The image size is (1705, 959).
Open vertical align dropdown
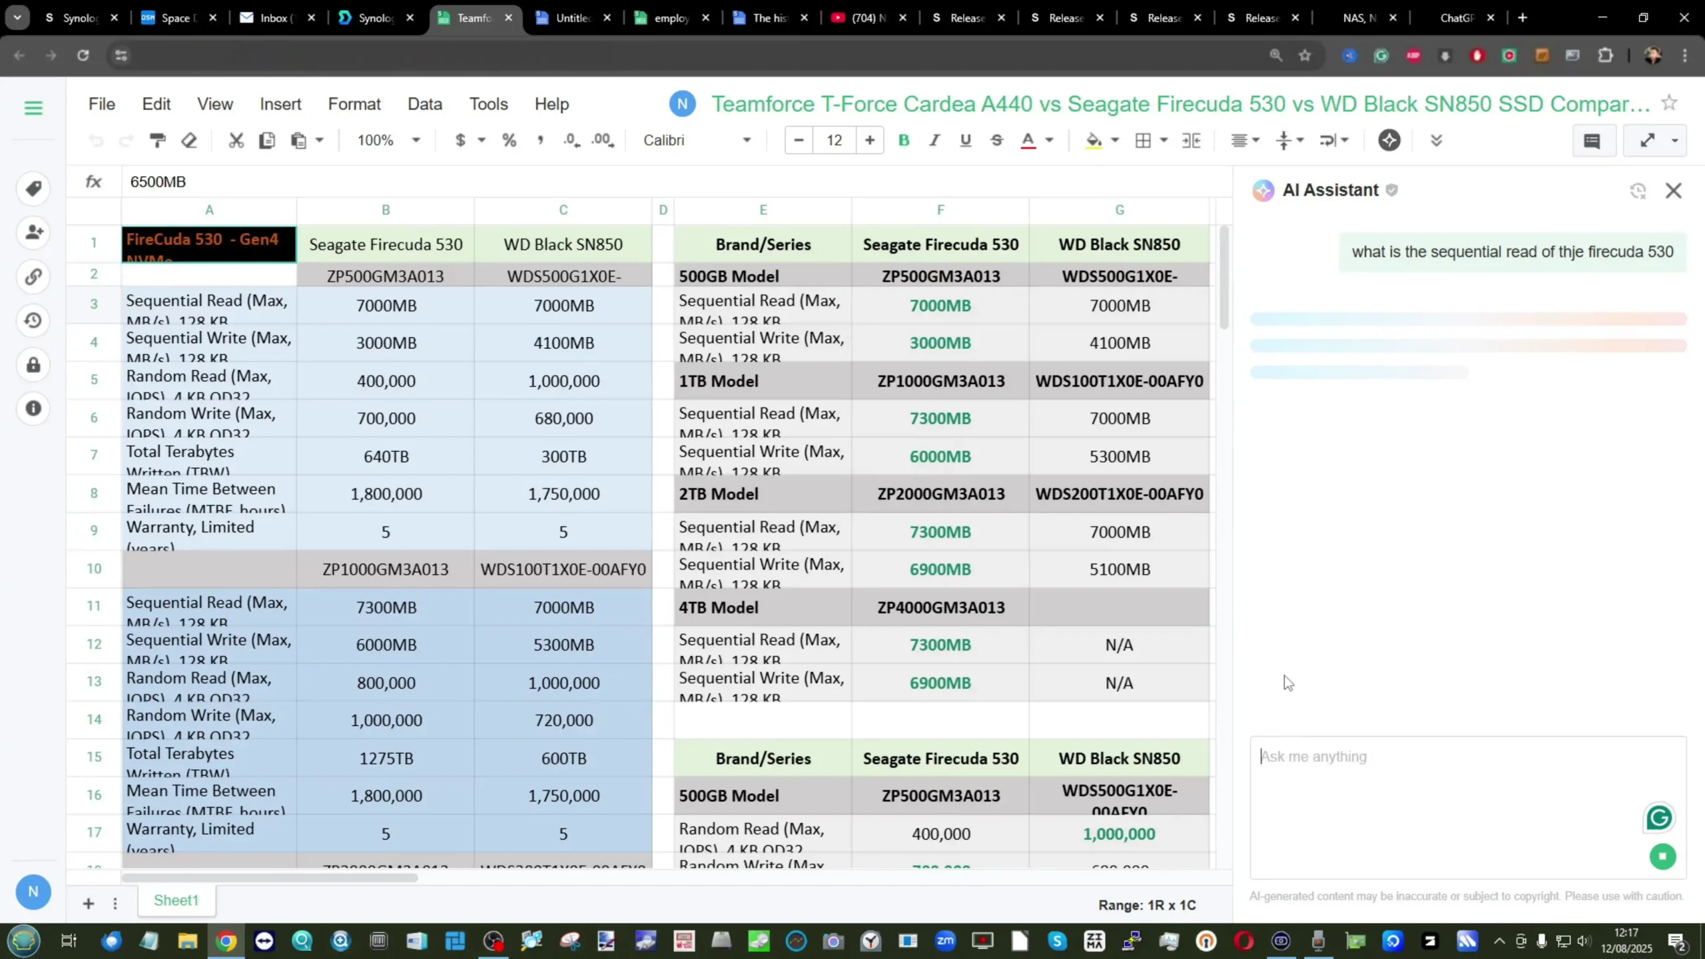[x=1289, y=141]
